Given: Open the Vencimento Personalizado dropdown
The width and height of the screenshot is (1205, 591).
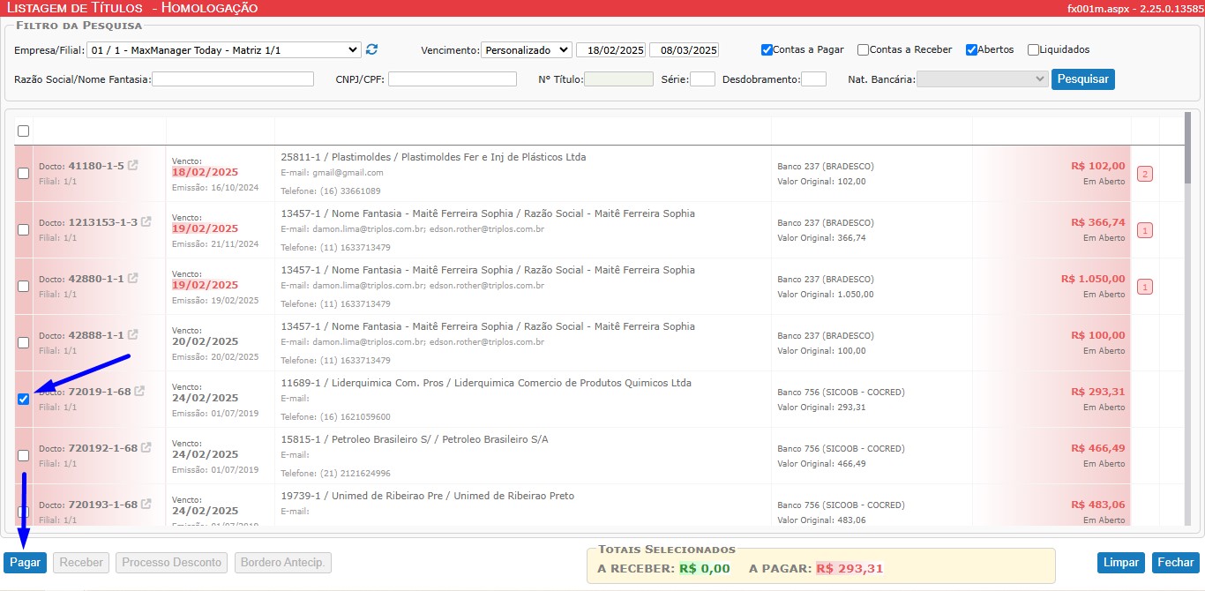Looking at the screenshot, I should (x=527, y=50).
